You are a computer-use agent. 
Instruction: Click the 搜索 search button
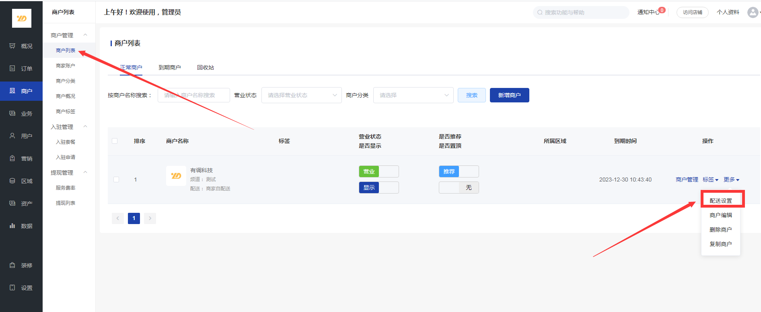pos(472,95)
